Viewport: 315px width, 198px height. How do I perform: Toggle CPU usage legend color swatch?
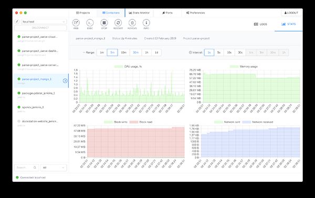(x=119, y=67)
